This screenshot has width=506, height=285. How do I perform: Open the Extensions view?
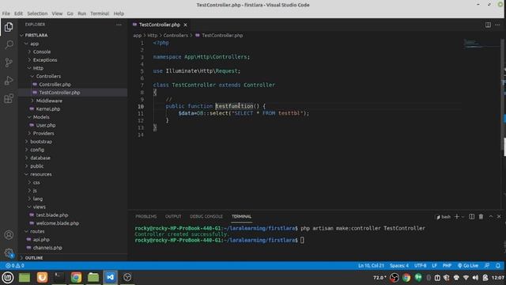pos(9,98)
